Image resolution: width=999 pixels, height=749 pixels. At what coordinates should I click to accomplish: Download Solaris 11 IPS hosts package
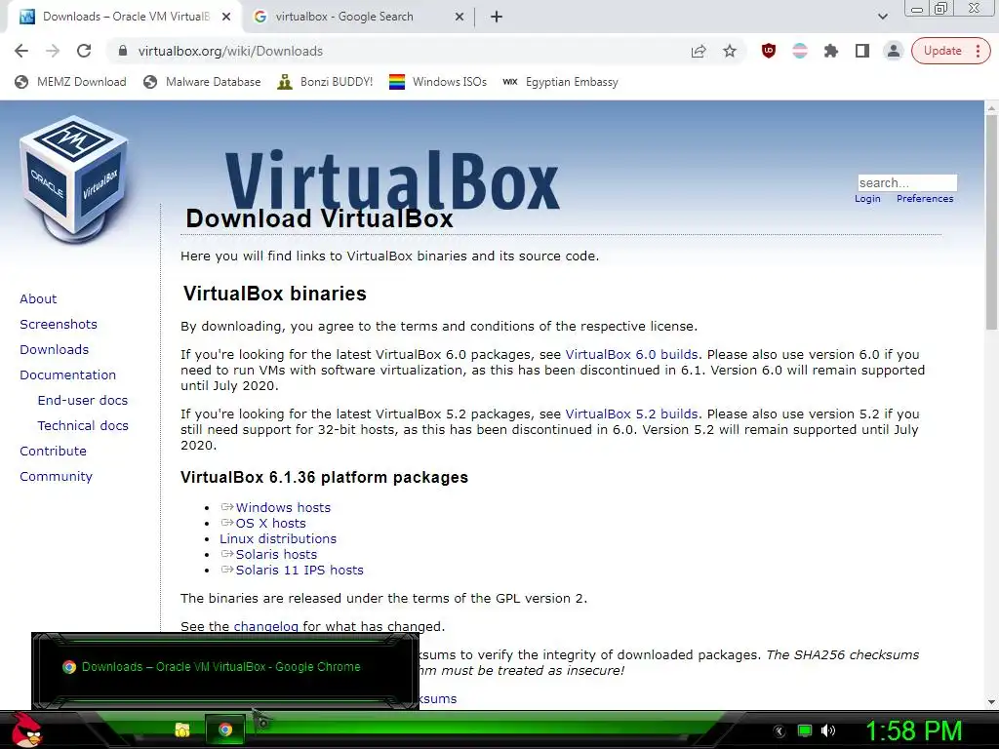click(300, 570)
